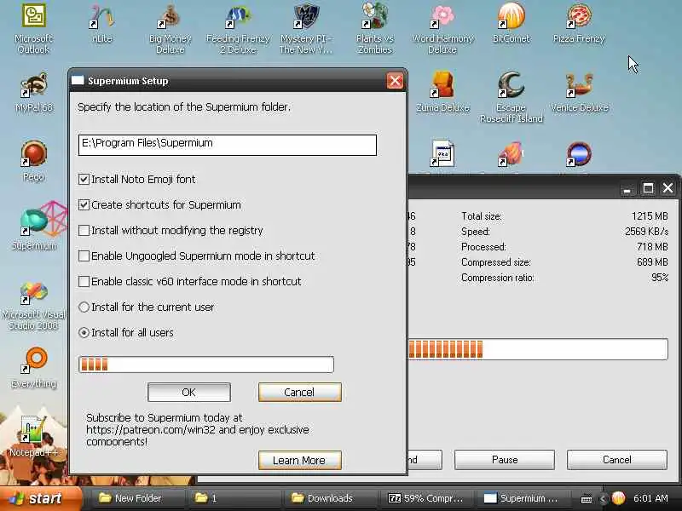Click the Compression ratio 95% value
The width and height of the screenshot is (682, 511).
click(660, 278)
